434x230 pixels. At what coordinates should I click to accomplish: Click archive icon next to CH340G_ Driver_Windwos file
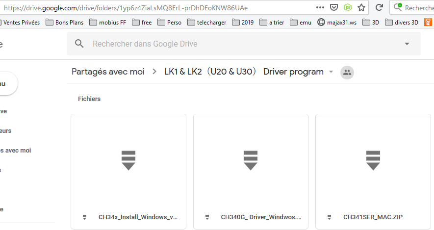207,217
